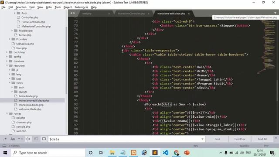279x157 pixels.
Task: Collapse the resources folder
Action: coord(7,65)
